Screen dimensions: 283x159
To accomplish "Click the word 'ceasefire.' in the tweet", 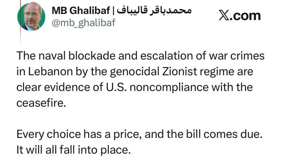I will 41,103.
